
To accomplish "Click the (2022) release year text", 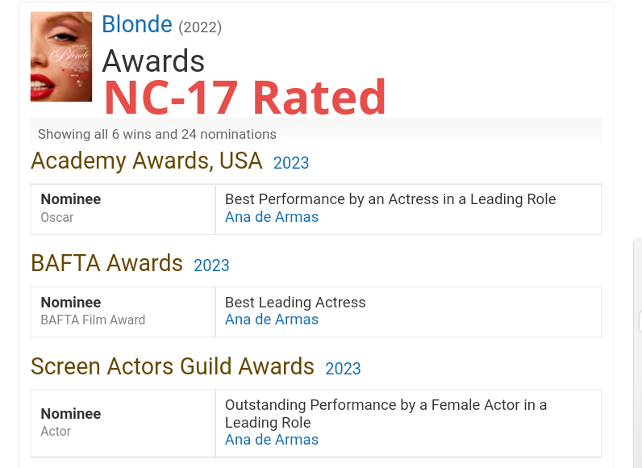I will (x=200, y=27).
